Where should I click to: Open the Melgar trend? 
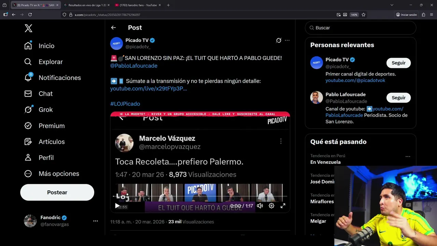pyautogui.click(x=318, y=221)
